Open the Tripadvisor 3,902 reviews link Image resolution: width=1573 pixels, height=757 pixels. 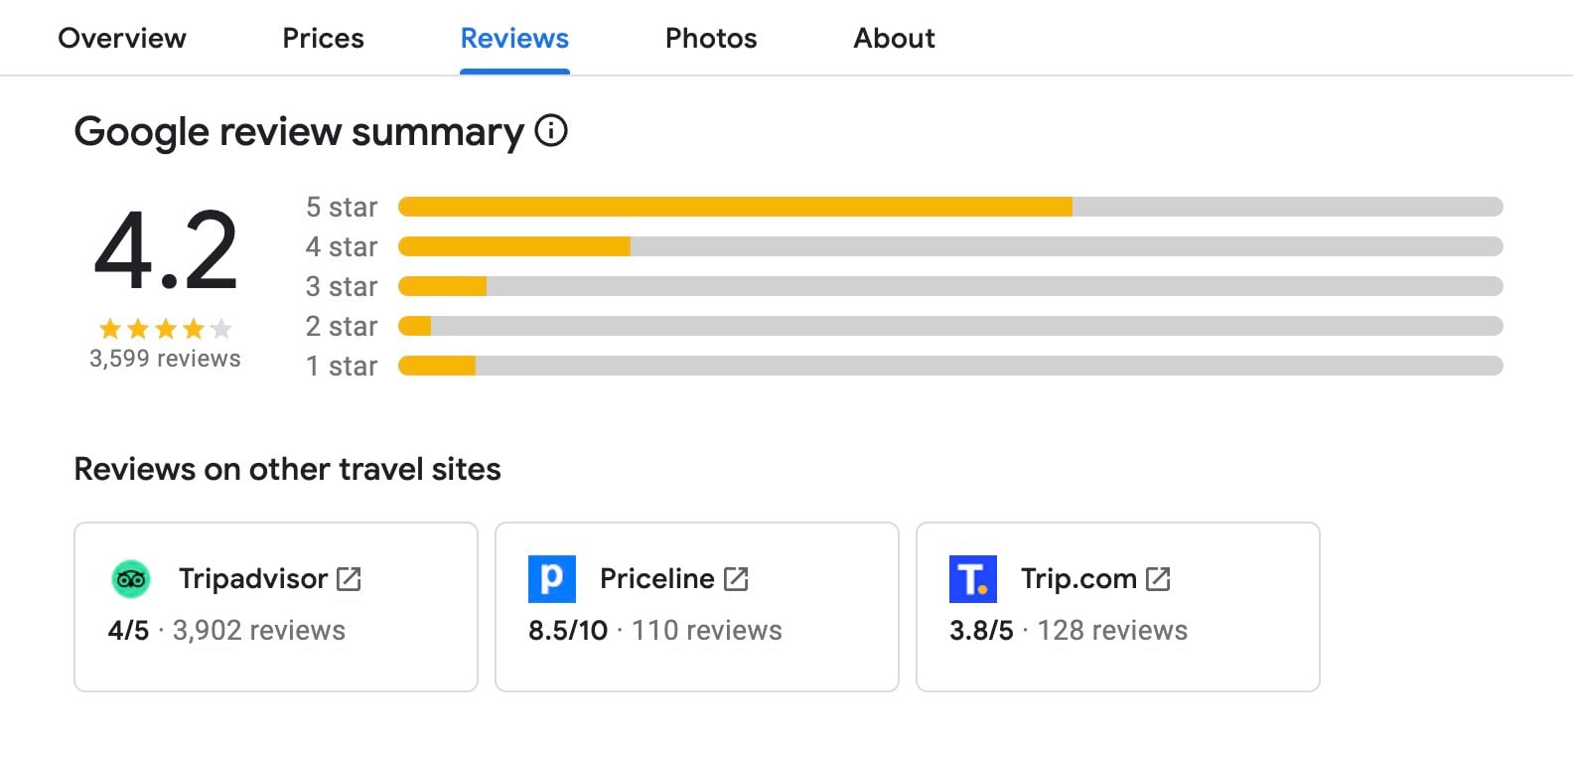pyautogui.click(x=258, y=631)
